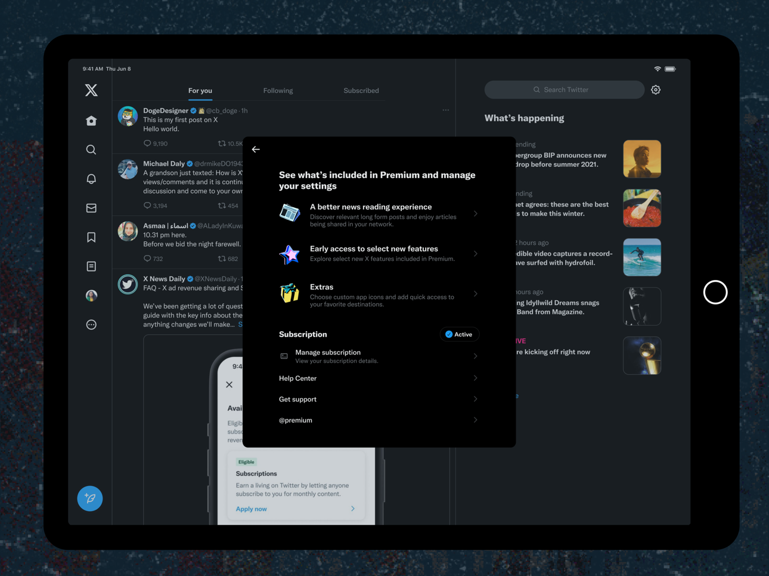This screenshot has width=769, height=576.
Task: Click the Active subscription badge
Action: (x=459, y=334)
